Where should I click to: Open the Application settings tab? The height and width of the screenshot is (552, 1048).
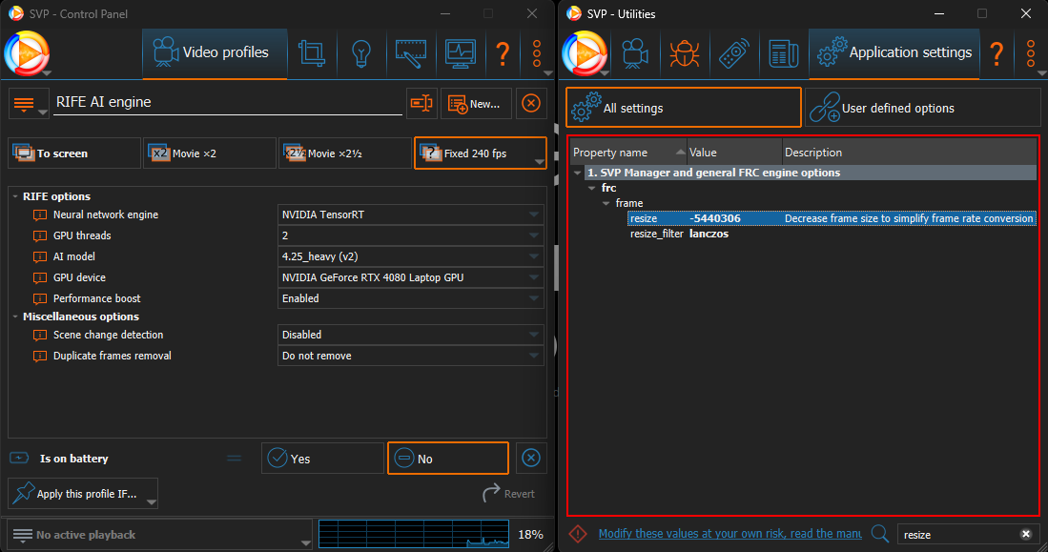pos(894,52)
